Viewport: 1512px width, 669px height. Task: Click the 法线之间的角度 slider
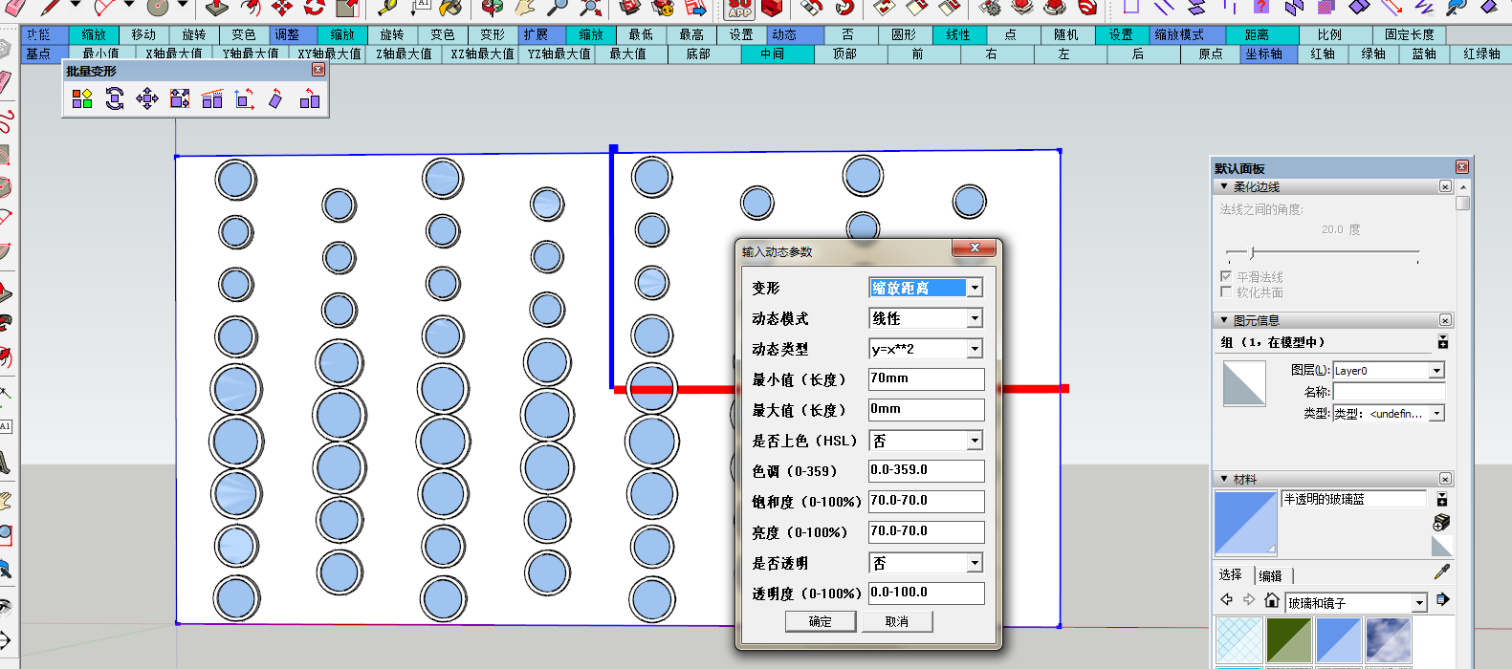(1252, 253)
